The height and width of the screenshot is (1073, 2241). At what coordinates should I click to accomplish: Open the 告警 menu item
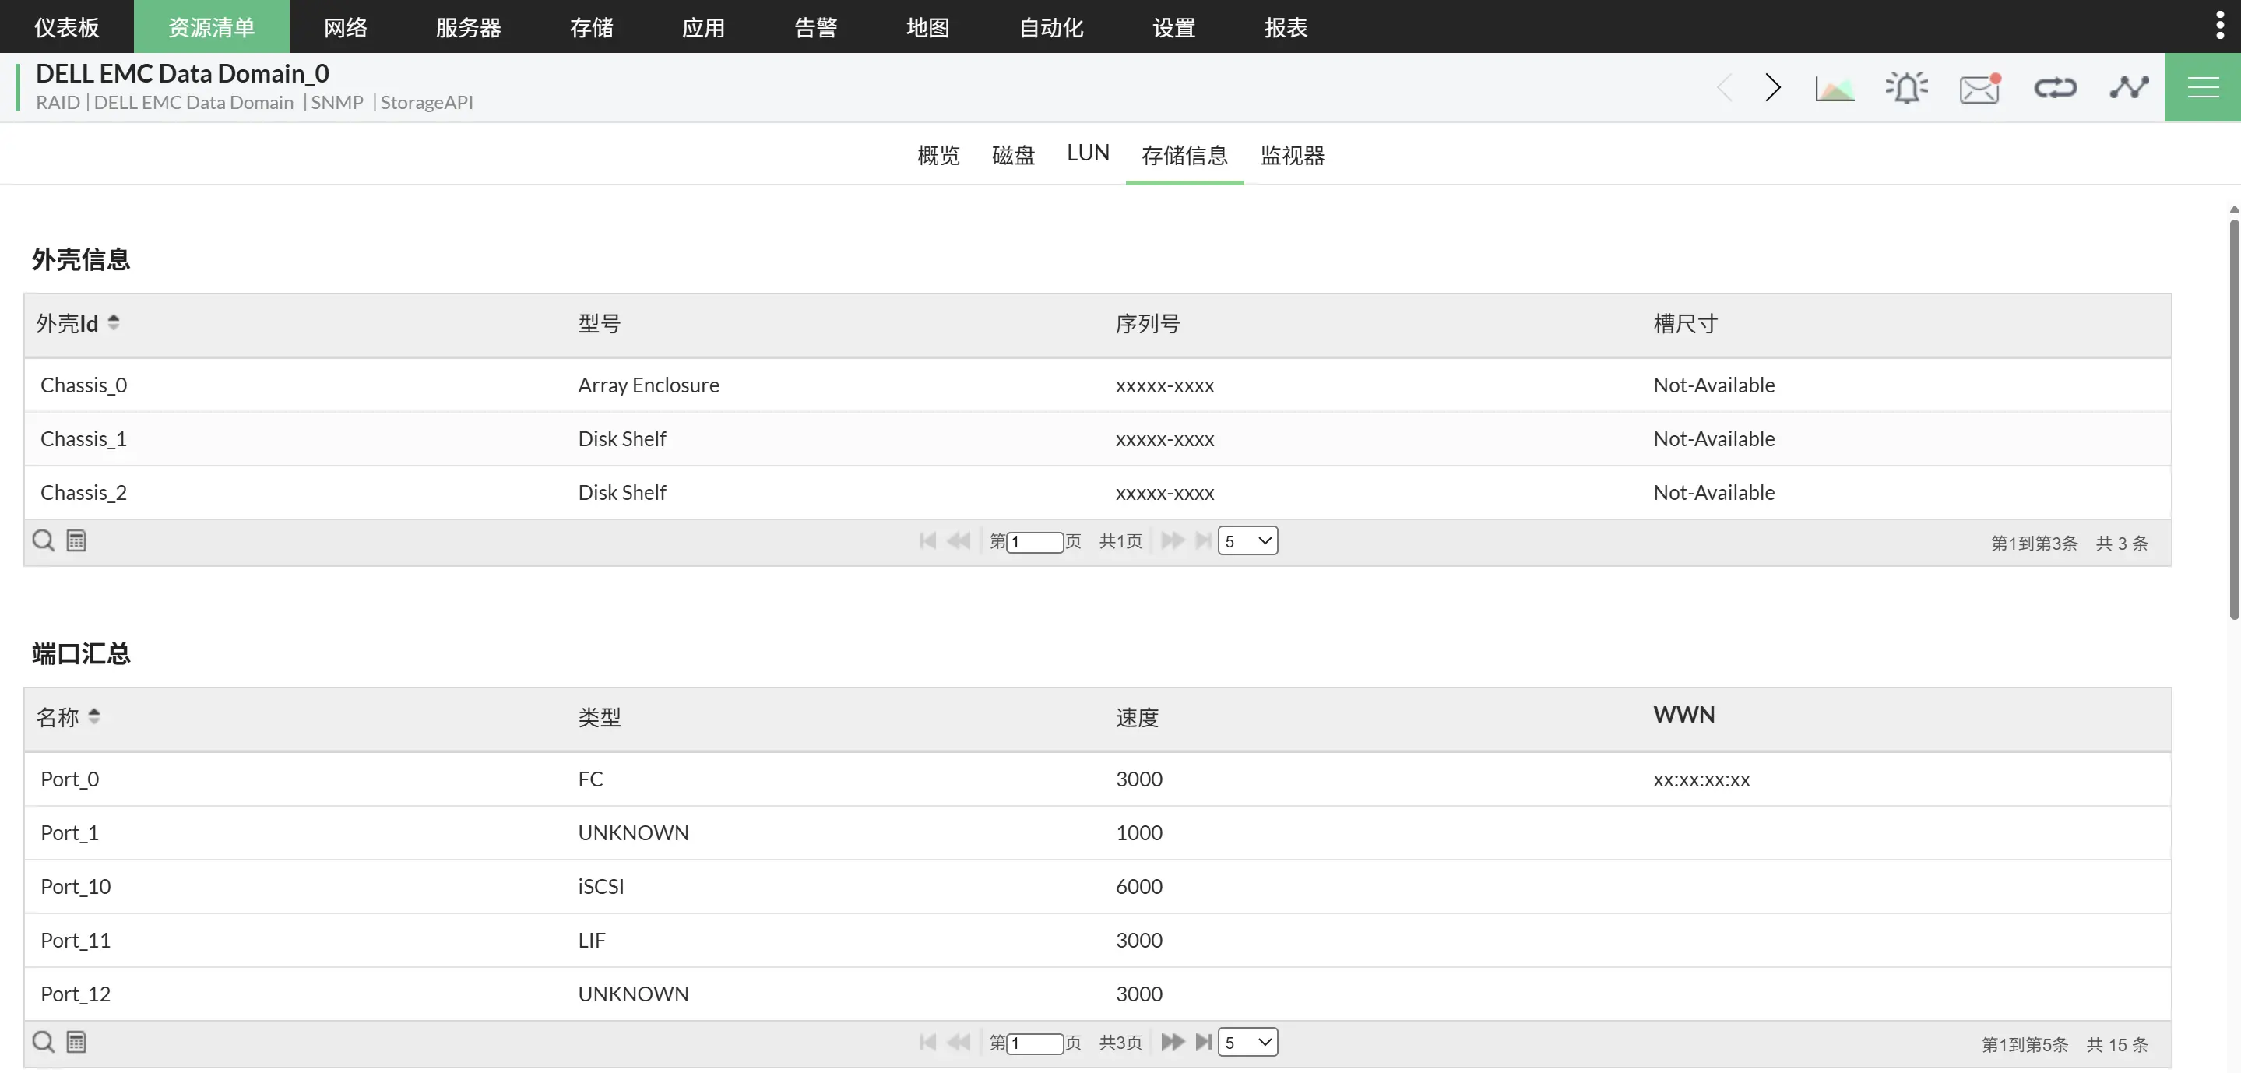[x=815, y=27]
